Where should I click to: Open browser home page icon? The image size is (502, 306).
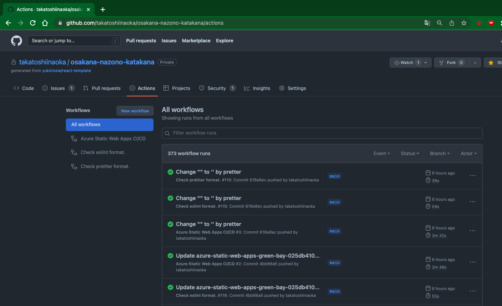[45, 23]
